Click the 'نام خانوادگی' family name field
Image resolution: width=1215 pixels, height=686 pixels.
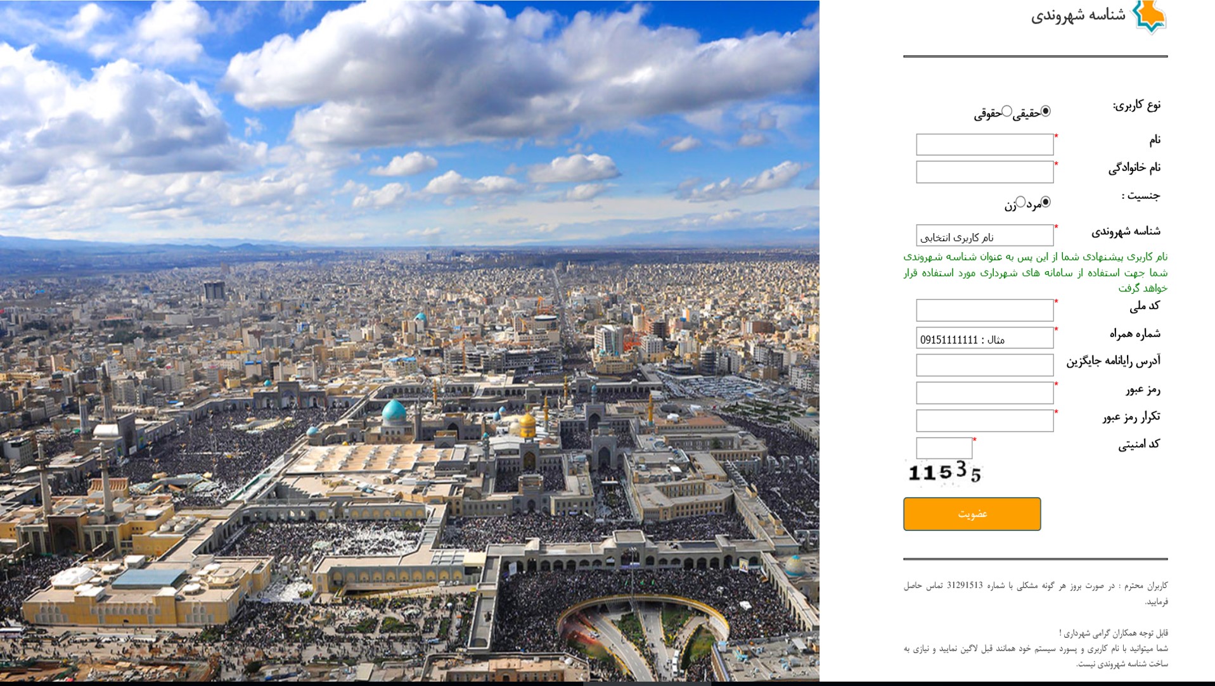(x=984, y=172)
